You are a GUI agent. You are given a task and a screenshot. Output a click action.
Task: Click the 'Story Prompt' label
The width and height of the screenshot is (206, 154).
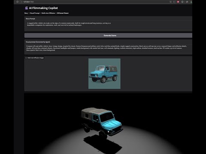(x=30, y=19)
